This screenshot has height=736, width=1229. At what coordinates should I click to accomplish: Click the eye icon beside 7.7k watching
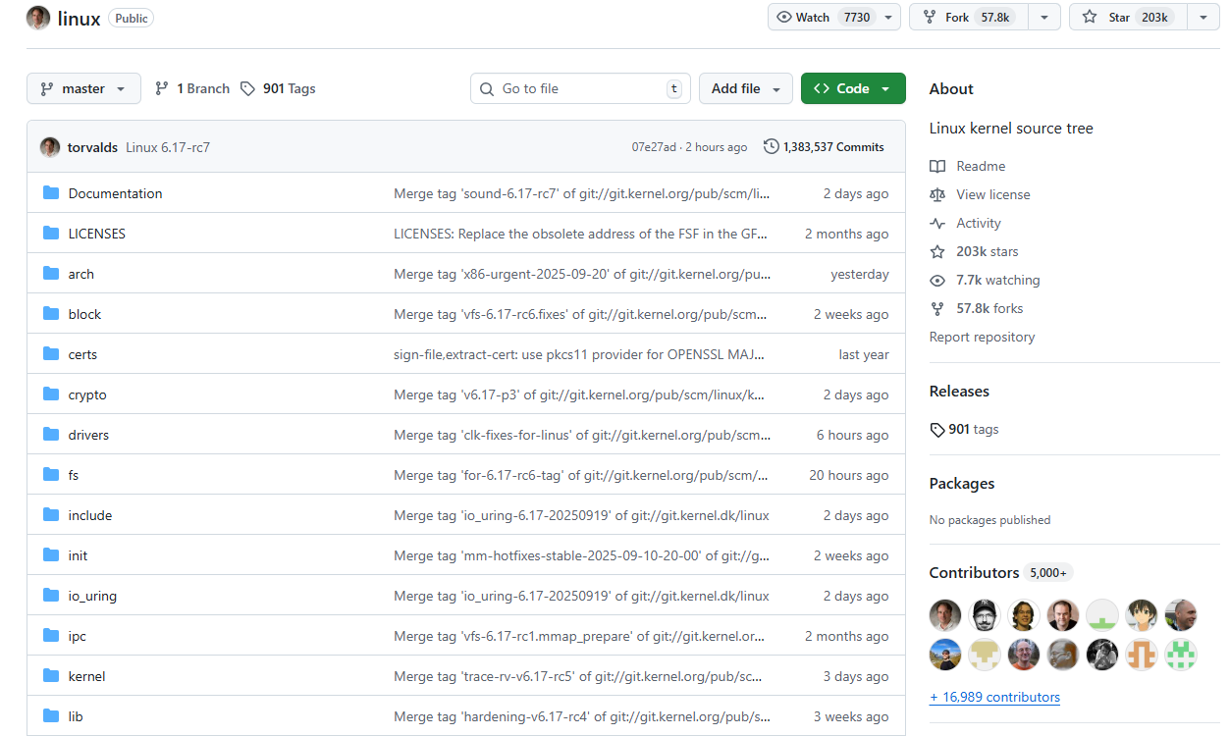(x=937, y=280)
